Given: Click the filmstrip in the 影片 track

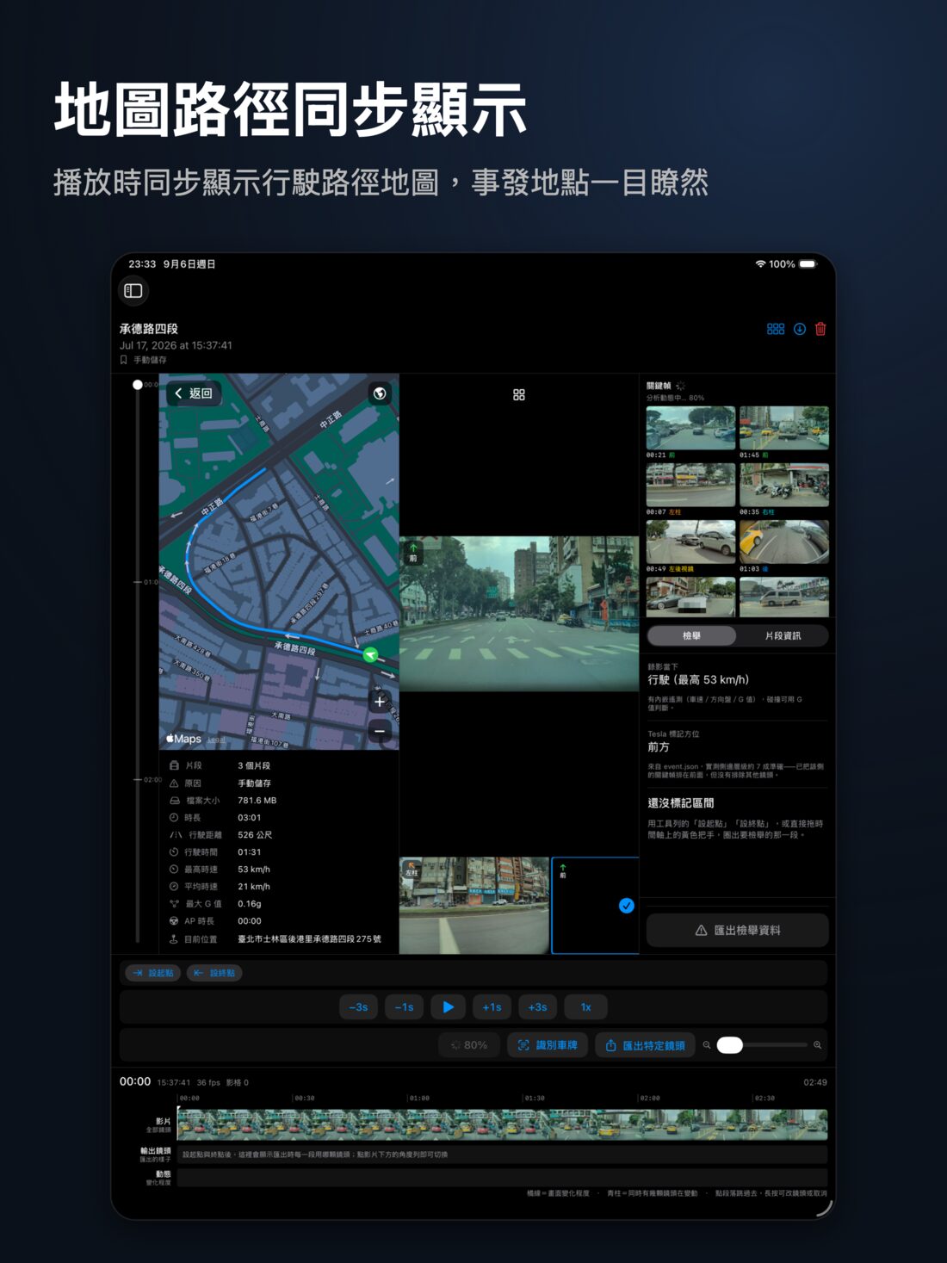Looking at the screenshot, I should (x=502, y=1124).
